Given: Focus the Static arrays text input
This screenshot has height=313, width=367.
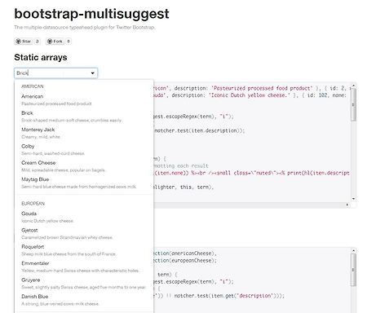Looking at the screenshot, I should tap(55, 73).
